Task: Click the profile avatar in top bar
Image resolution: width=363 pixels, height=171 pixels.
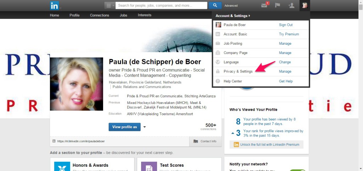Action: (x=305, y=5)
